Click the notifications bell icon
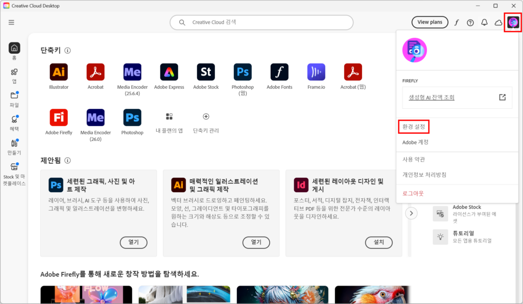 coord(484,22)
